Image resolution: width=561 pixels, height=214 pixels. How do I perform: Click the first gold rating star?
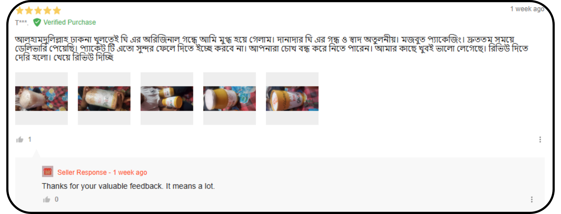pos(20,10)
